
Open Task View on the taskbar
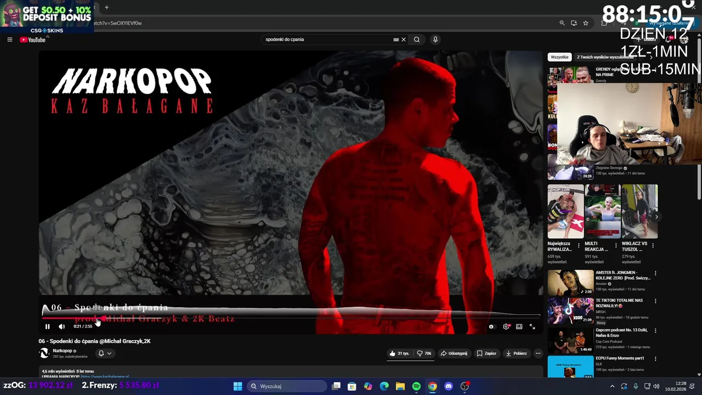click(336, 386)
